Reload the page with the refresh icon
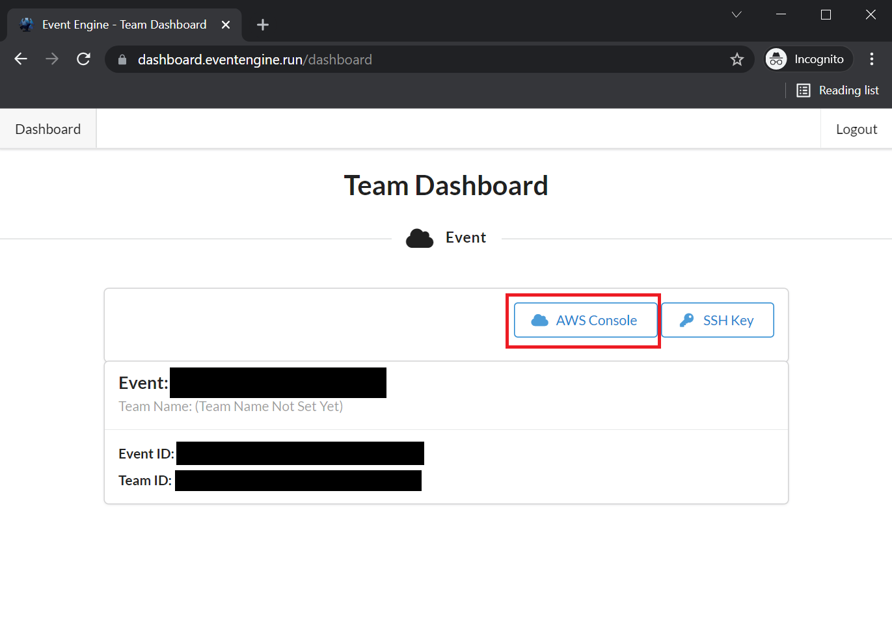Image resolution: width=892 pixels, height=640 pixels. tap(83, 59)
